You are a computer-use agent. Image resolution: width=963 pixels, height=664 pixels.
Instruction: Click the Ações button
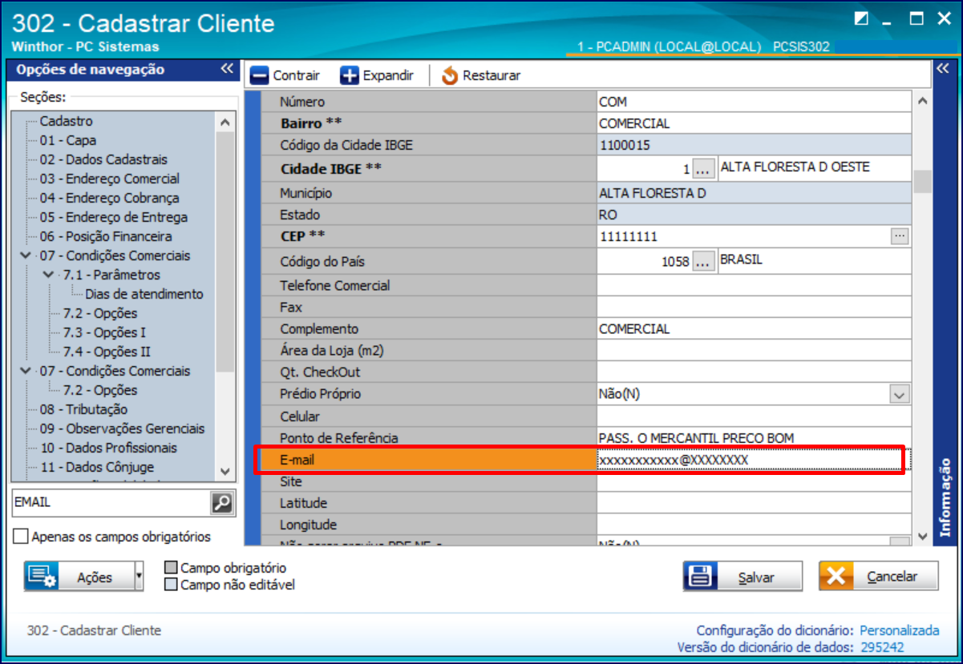(79, 577)
